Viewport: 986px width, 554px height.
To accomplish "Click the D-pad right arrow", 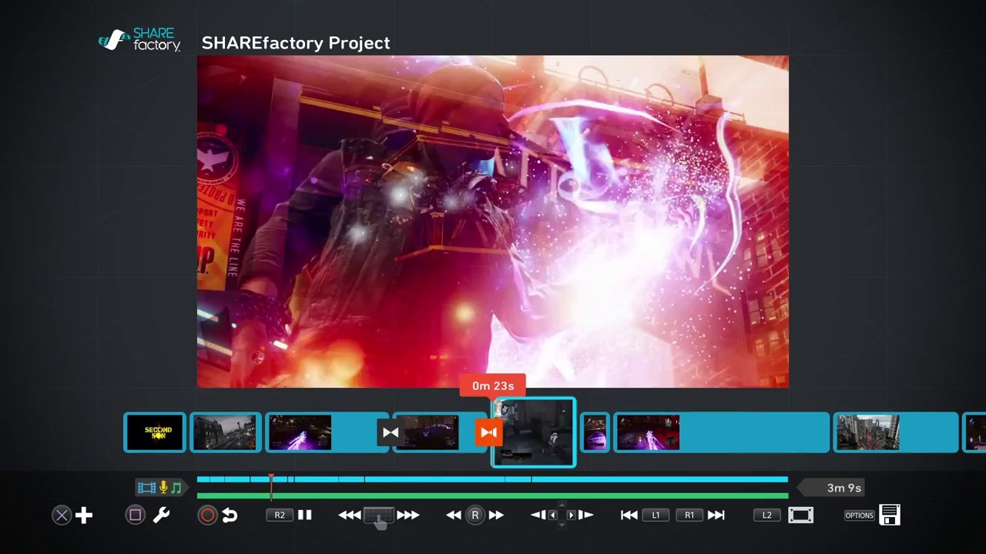I will [571, 516].
